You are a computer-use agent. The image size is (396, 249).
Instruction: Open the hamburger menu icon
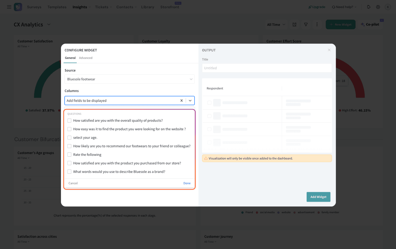click(9, 7)
